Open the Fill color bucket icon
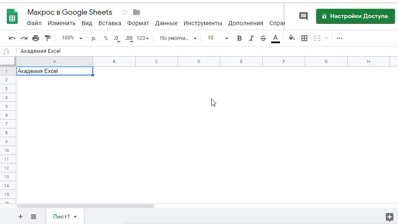This screenshot has width=398, height=224. (x=292, y=38)
